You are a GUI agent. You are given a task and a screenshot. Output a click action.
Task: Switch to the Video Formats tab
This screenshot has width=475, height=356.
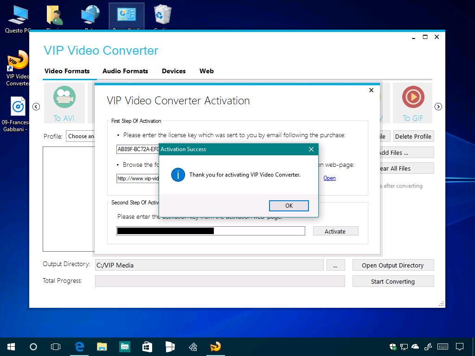coord(67,71)
